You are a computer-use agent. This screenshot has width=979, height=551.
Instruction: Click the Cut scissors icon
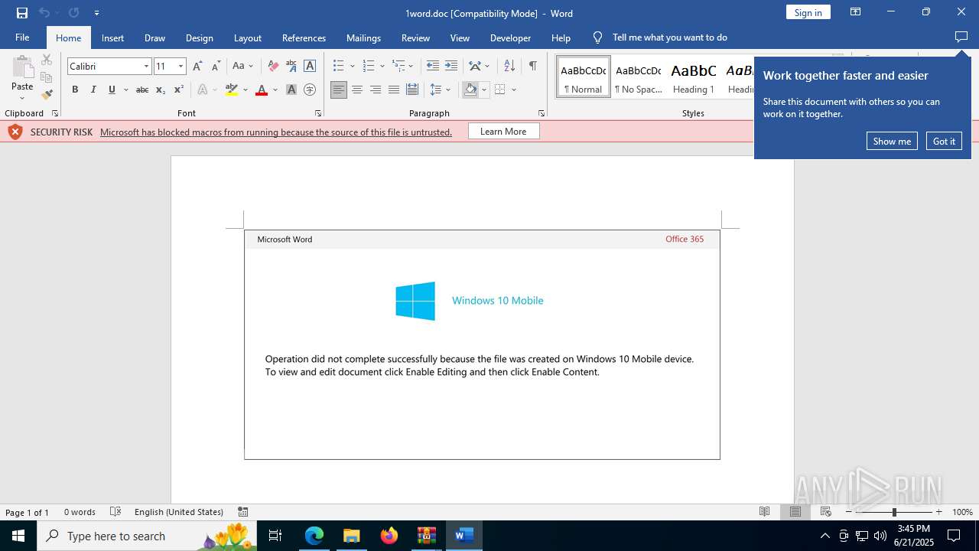47,60
